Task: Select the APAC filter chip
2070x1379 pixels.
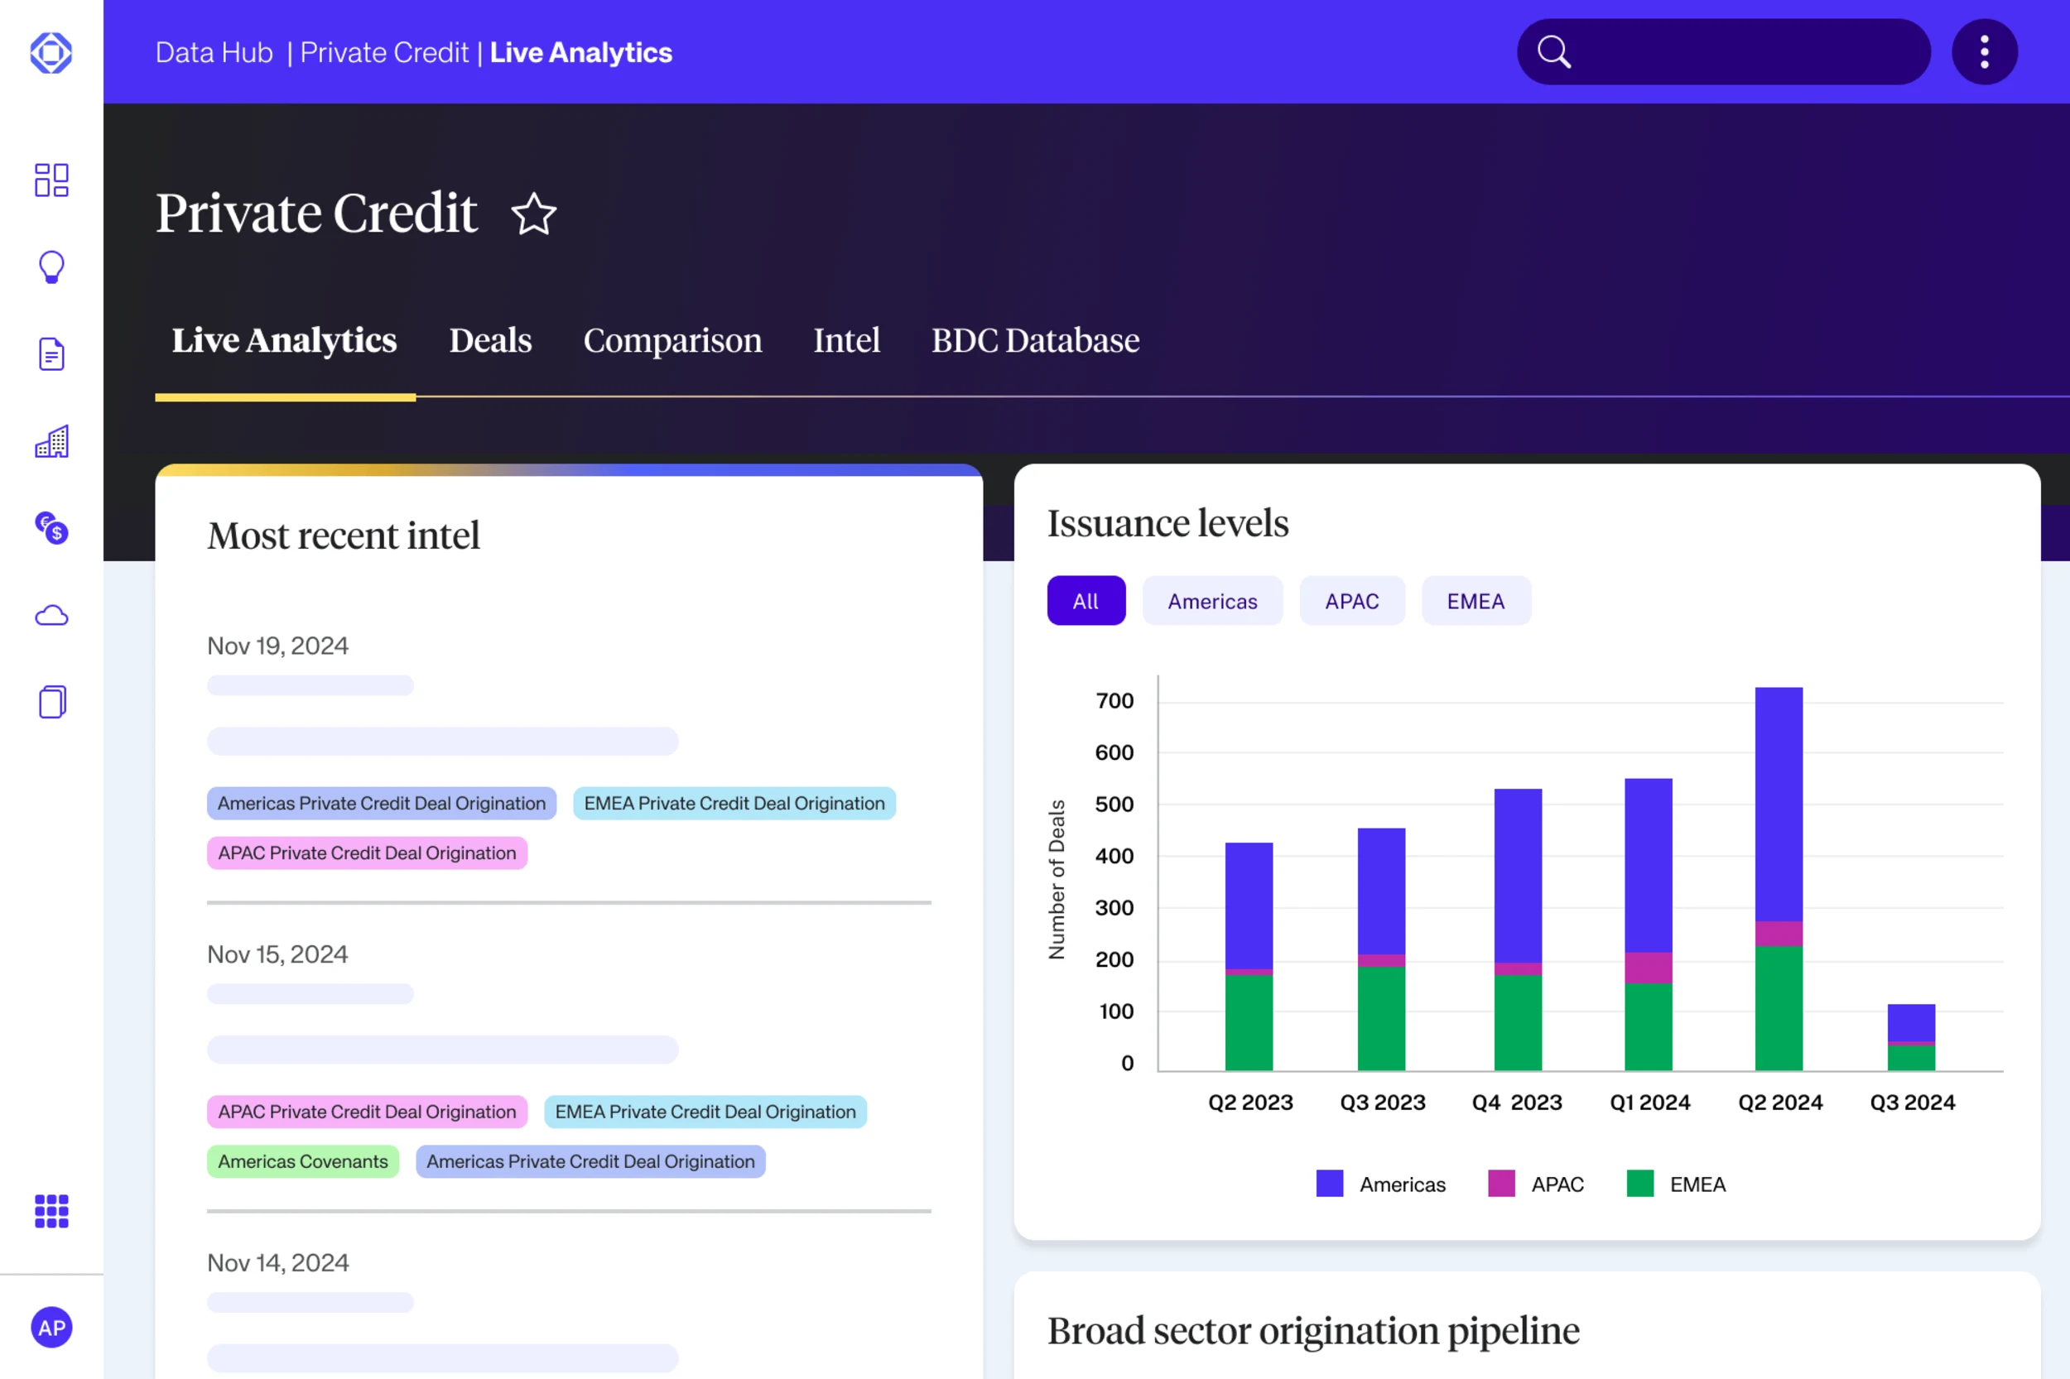Action: point(1351,601)
